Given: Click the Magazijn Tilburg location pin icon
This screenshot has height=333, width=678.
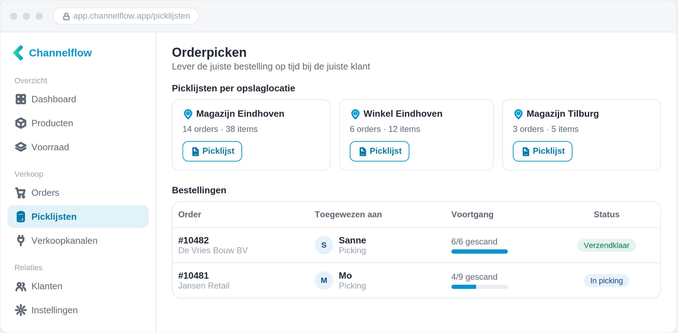Looking at the screenshot, I should (518, 114).
